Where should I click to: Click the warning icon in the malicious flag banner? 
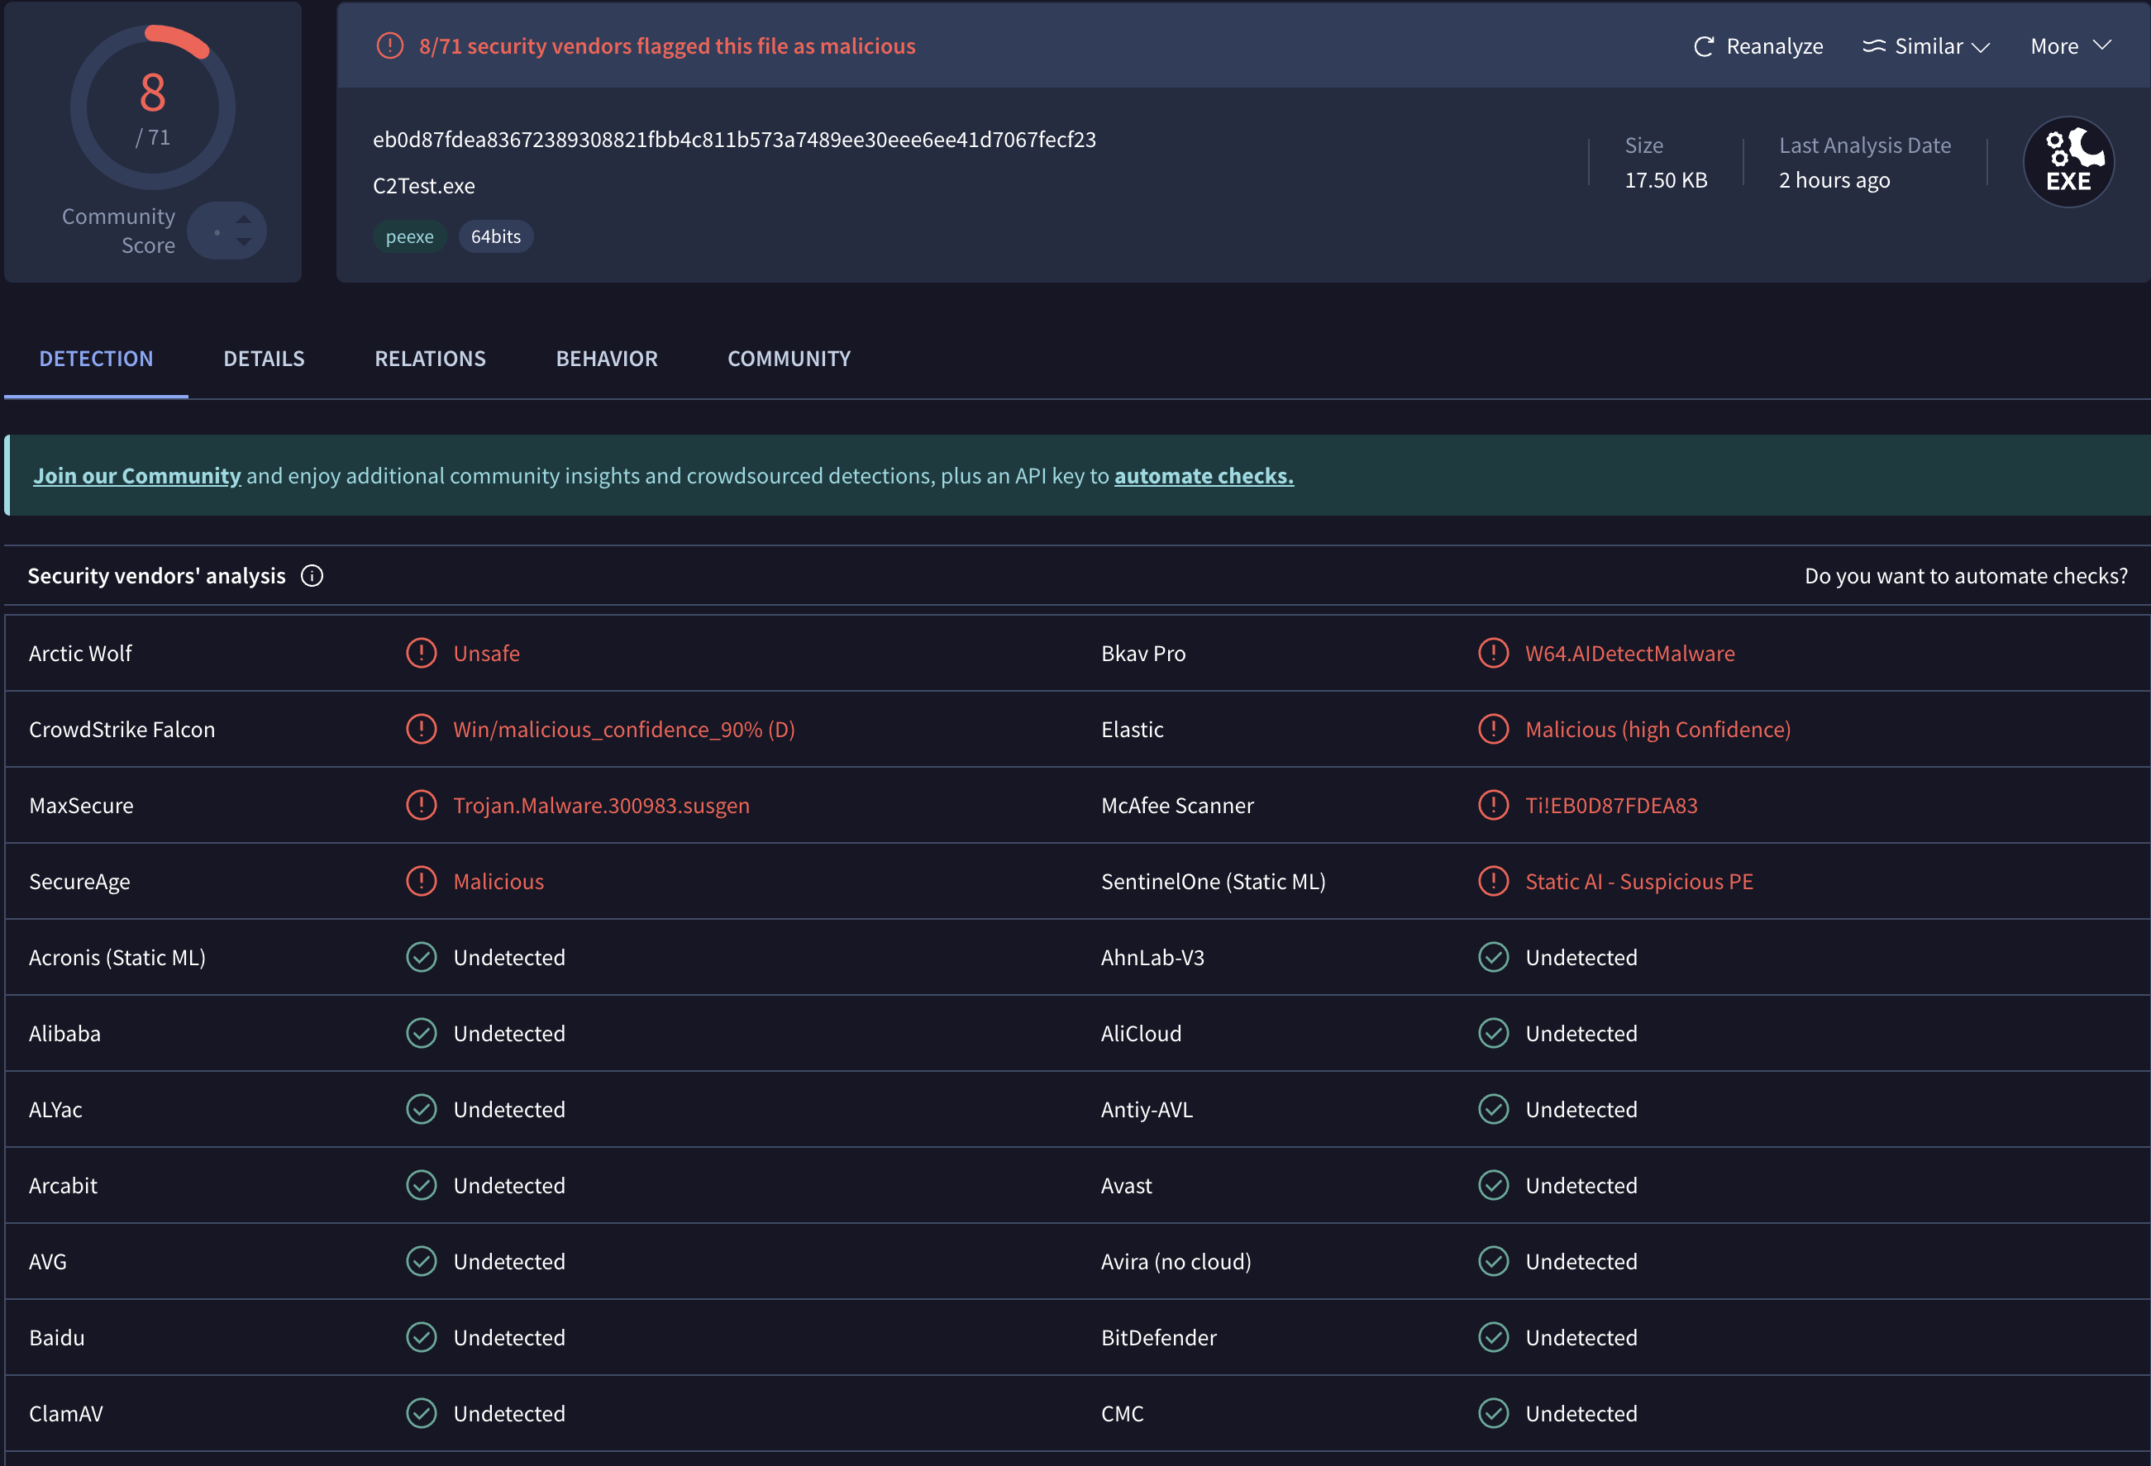tap(389, 45)
